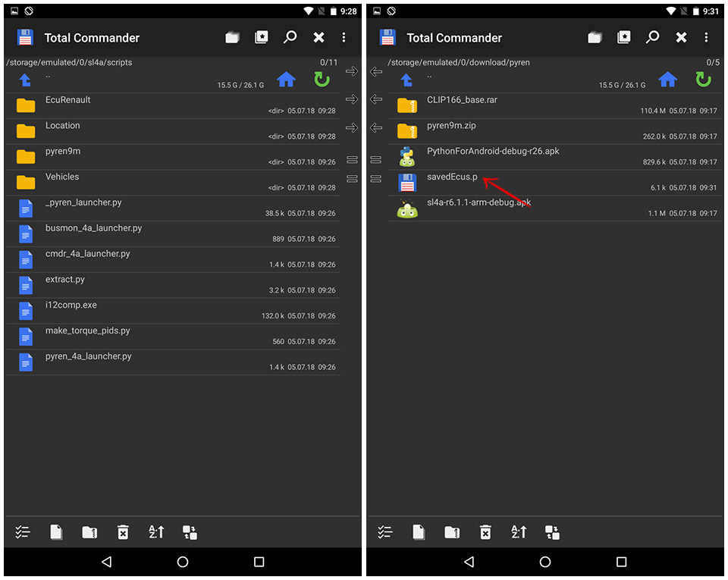Select sl4a-r6.1.1-arm-debug.apk file
The height and width of the screenshot is (580, 728).
[555, 208]
